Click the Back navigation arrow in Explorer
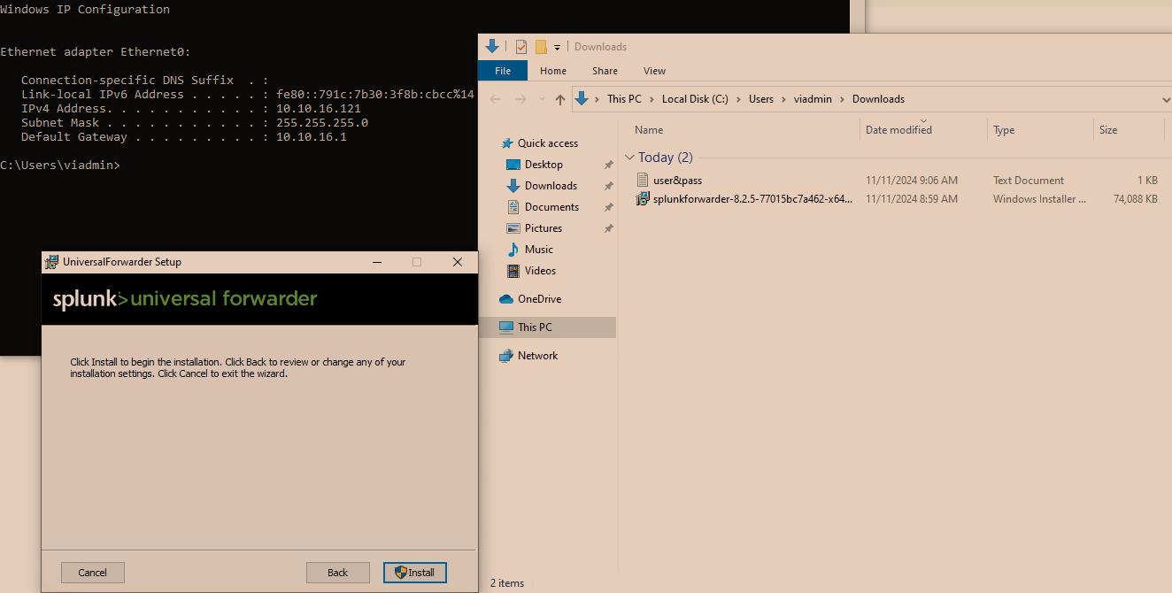This screenshot has height=593, width=1172. 496,99
